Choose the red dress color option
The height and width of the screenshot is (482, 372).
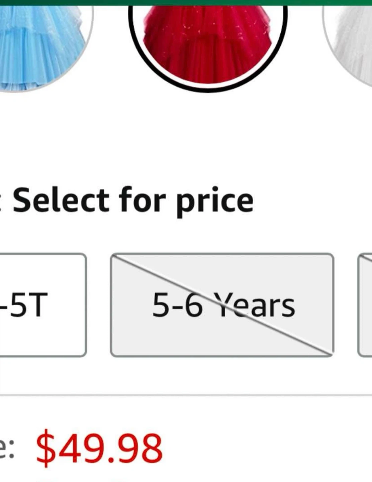pyautogui.click(x=208, y=47)
